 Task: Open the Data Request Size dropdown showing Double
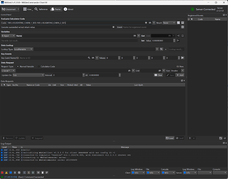tap(177, 71)
